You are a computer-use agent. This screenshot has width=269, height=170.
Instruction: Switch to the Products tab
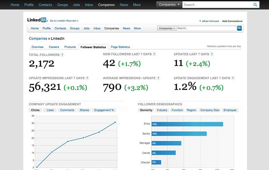(70, 47)
